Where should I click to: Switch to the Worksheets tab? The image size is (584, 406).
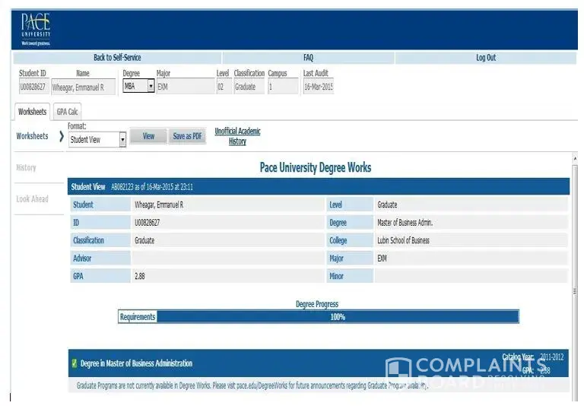pyautogui.click(x=32, y=112)
